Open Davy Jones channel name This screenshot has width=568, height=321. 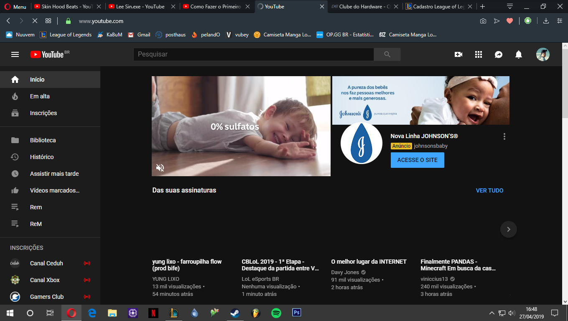point(345,272)
